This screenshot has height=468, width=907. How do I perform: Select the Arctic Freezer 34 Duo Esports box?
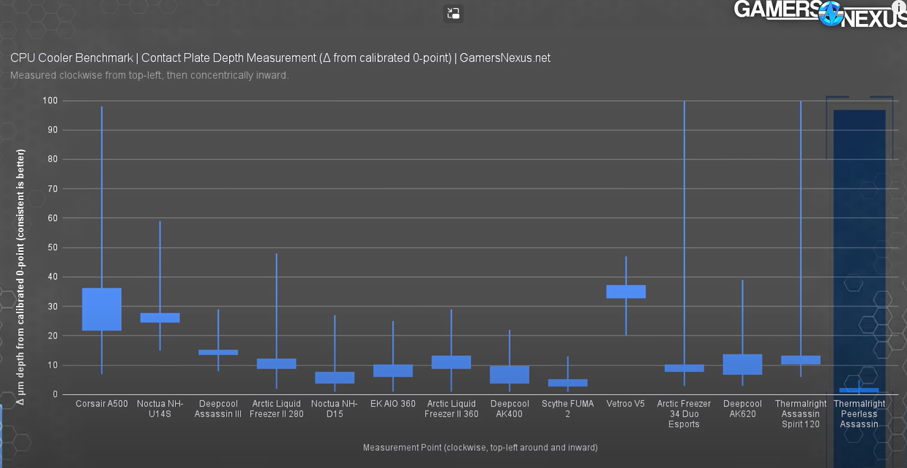(684, 368)
